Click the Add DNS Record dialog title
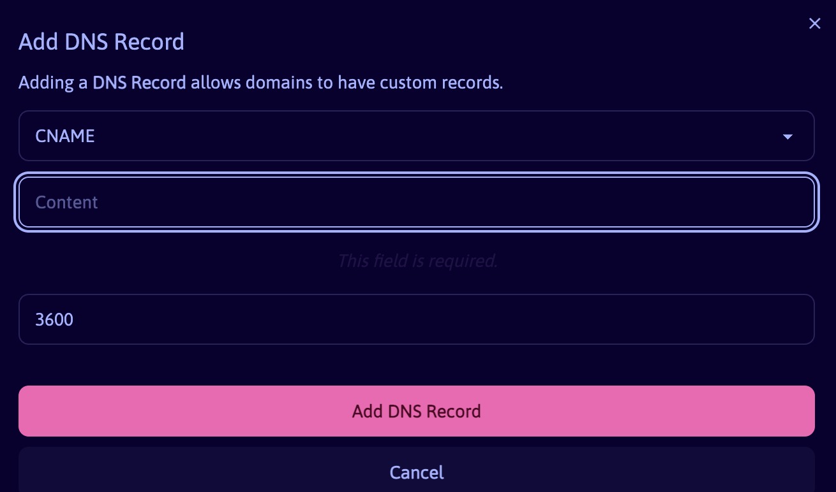836x492 pixels. point(101,41)
